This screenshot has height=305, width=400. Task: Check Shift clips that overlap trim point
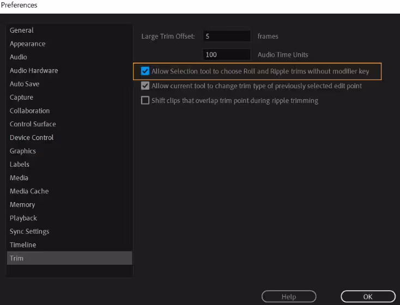pos(145,100)
